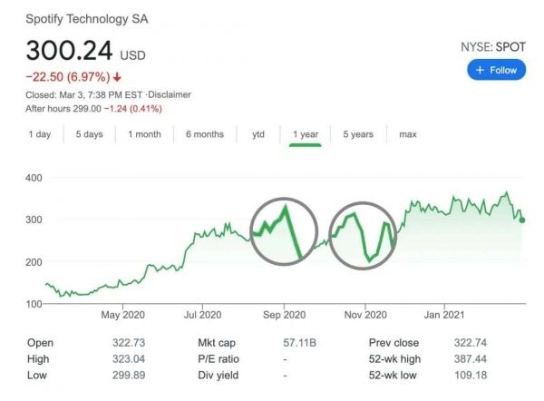
Task: Click the green endpoint dot on chart
Action: click(523, 220)
